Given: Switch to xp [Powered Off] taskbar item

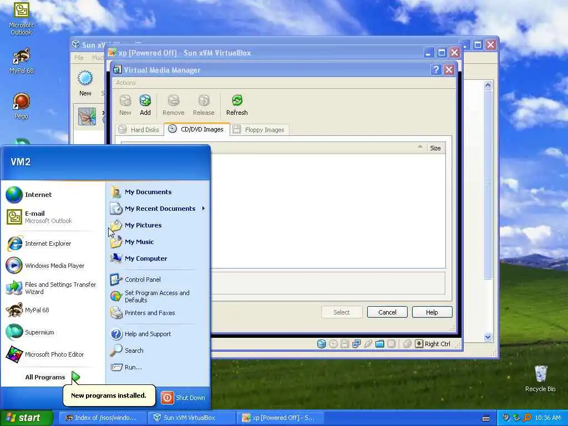Looking at the screenshot, I should (x=280, y=418).
